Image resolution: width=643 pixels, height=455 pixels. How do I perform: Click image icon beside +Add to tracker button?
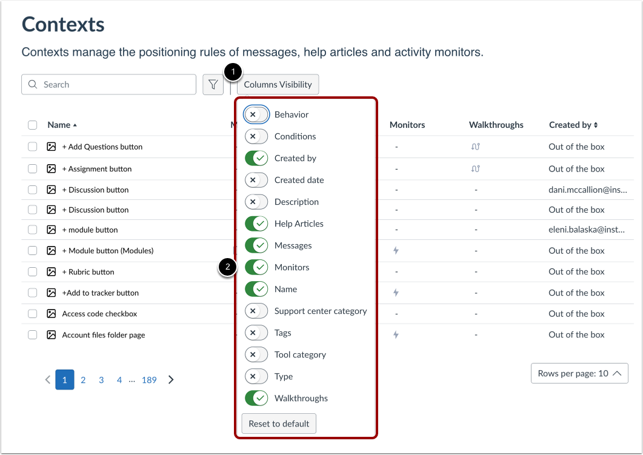pos(52,293)
